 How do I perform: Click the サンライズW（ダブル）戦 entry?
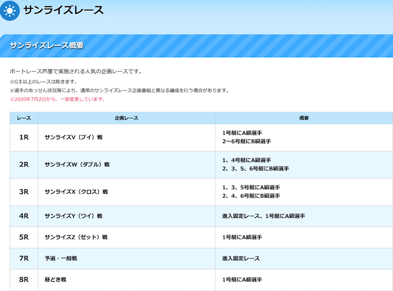(x=77, y=165)
